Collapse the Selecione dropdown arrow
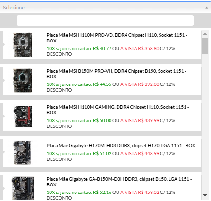 point(207,8)
